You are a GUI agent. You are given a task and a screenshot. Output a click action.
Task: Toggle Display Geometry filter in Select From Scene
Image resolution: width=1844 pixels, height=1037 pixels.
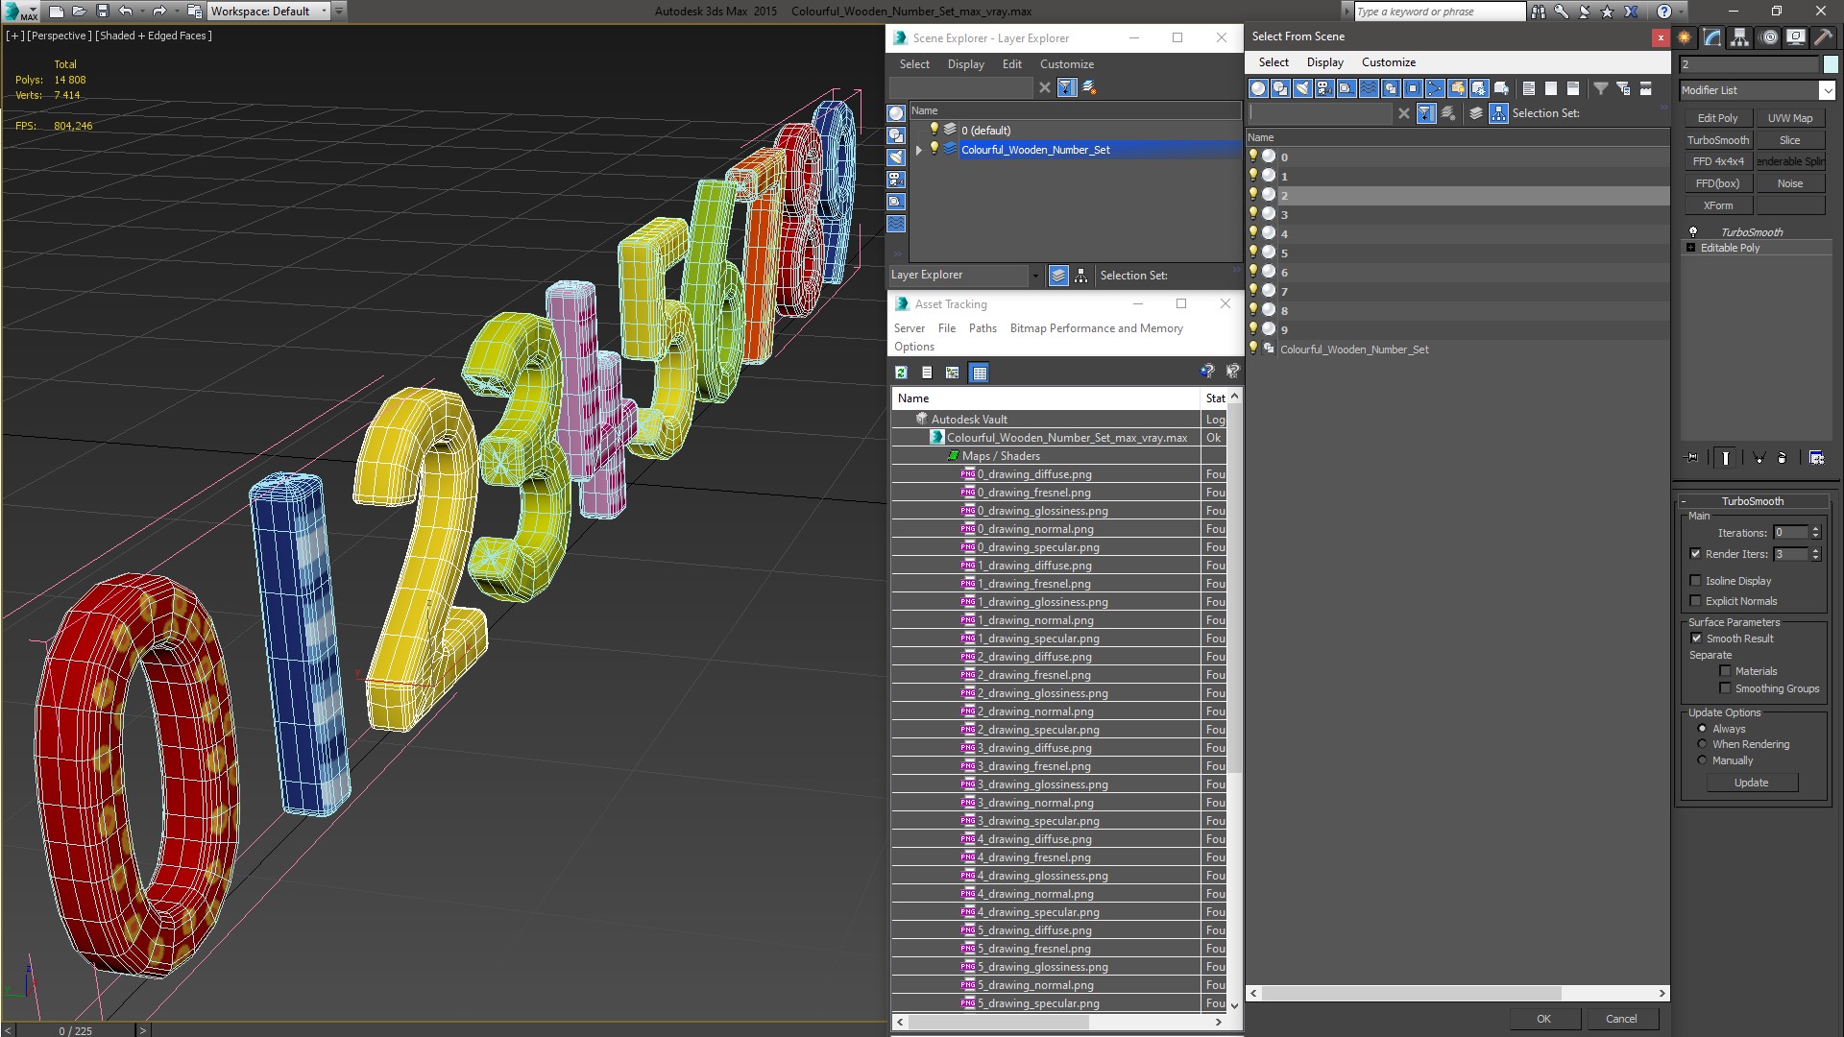(x=1258, y=88)
